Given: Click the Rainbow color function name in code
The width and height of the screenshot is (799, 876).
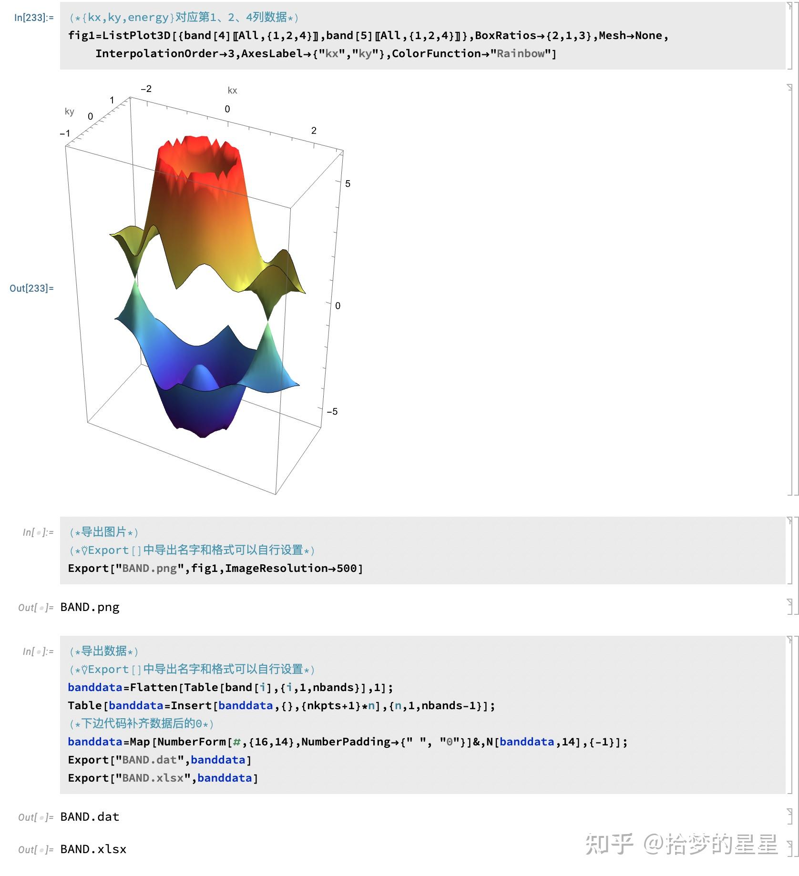Looking at the screenshot, I should click(x=520, y=53).
